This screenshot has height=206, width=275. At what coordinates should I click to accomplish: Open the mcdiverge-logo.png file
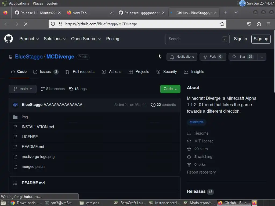click(x=38, y=157)
